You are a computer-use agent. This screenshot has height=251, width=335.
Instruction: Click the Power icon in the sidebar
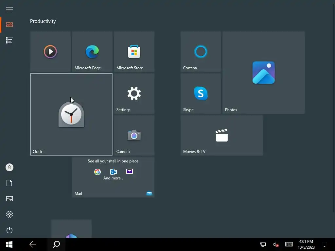9,230
